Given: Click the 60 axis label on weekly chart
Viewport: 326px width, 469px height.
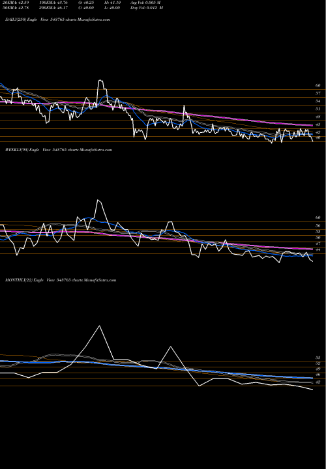Looking at the screenshot, I should [318, 218].
